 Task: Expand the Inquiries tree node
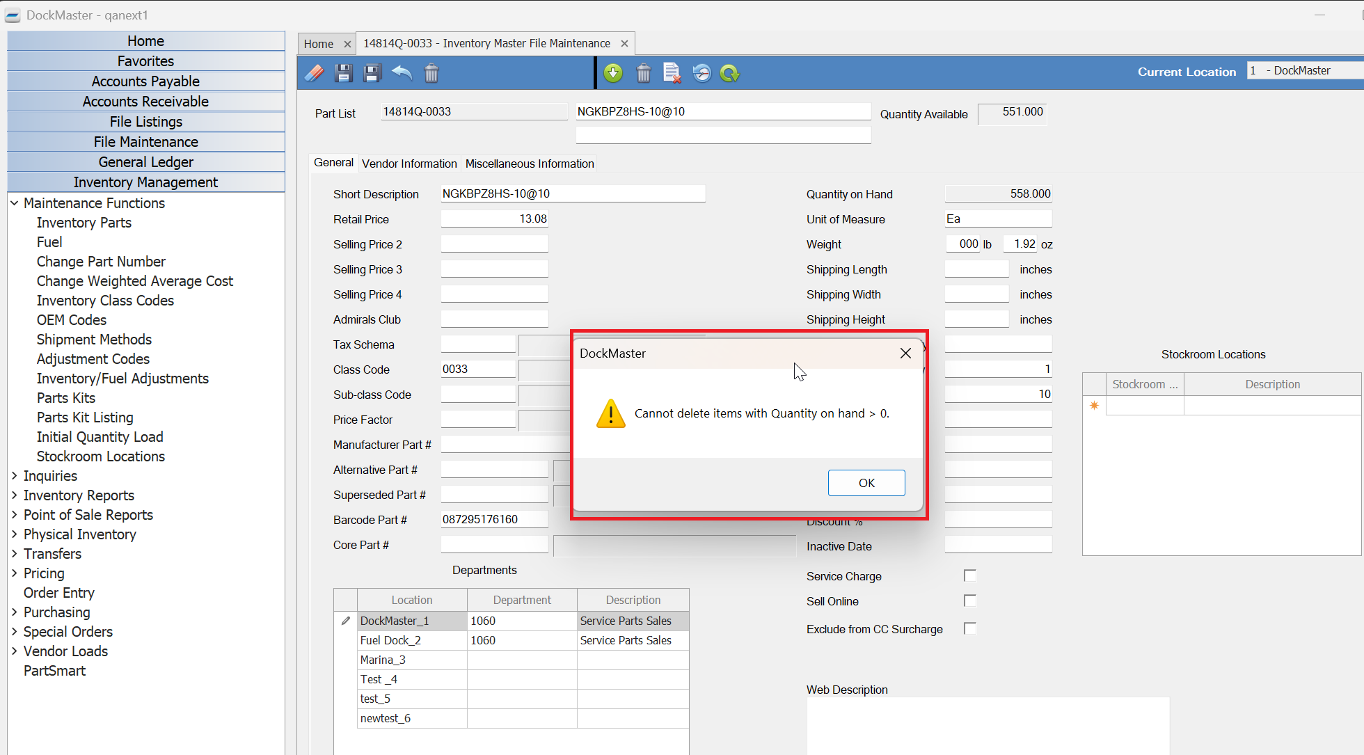coord(14,476)
